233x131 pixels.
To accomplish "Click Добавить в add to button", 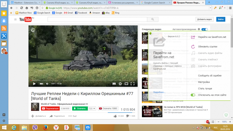I will click(x=38, y=116).
